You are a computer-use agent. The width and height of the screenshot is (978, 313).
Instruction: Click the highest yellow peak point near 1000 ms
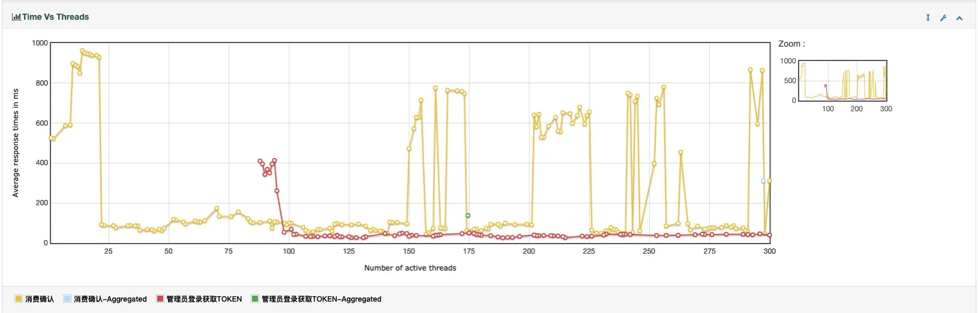(x=82, y=51)
